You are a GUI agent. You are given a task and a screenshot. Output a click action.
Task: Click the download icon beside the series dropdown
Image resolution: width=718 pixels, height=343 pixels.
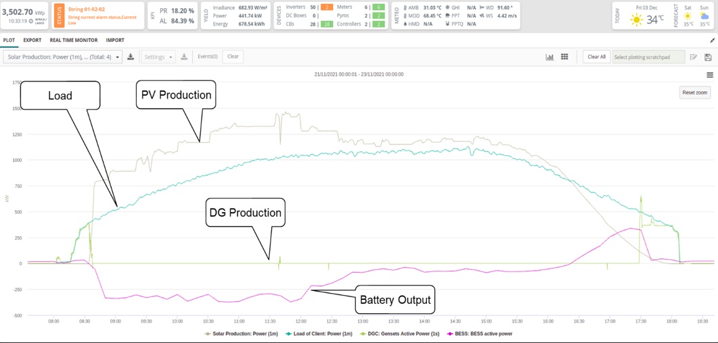pos(131,57)
